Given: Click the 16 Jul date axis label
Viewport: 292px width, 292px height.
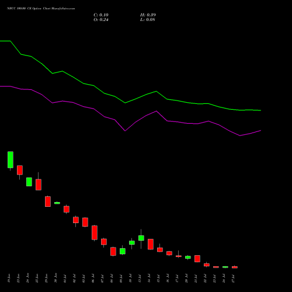Looking at the screenshot, I should [x=168, y=279].
